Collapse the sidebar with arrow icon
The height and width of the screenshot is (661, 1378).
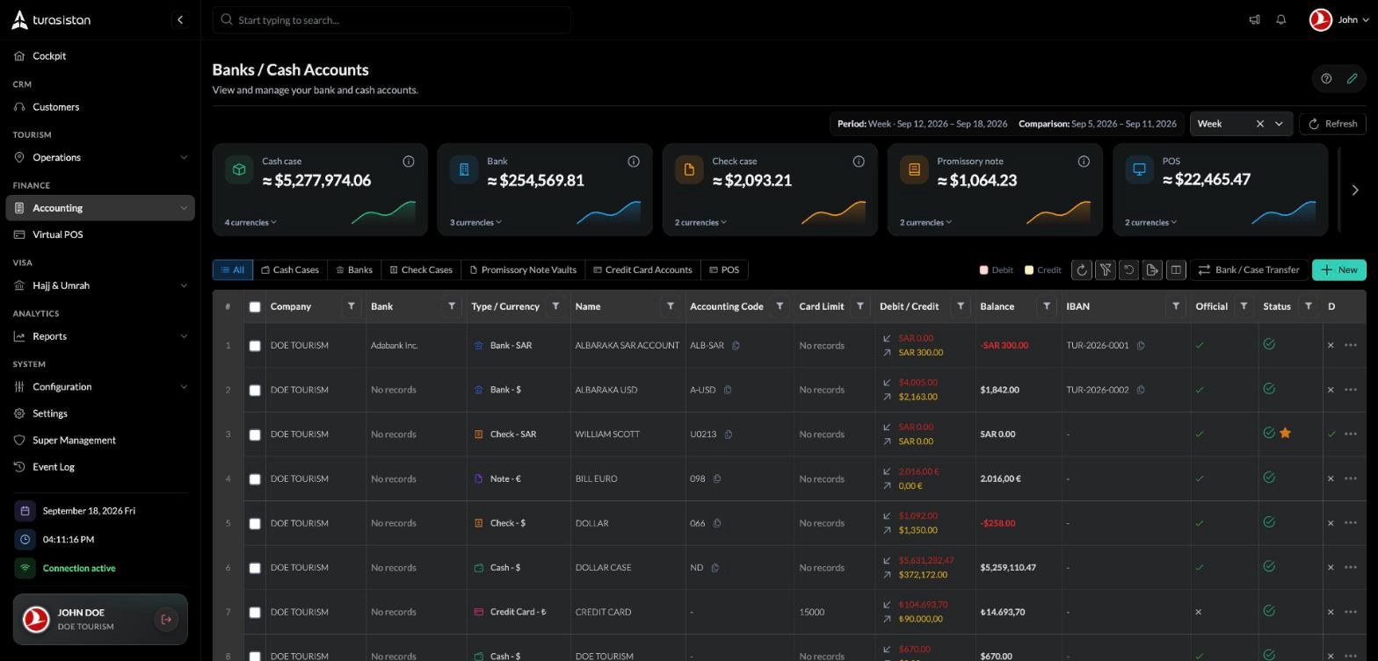coord(180,19)
